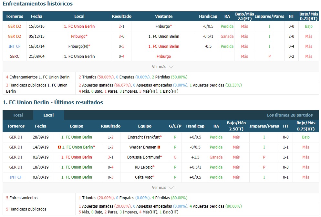Click Impares/Pares header in historical table
This screenshot has height=217, width=321.
point(269,16)
